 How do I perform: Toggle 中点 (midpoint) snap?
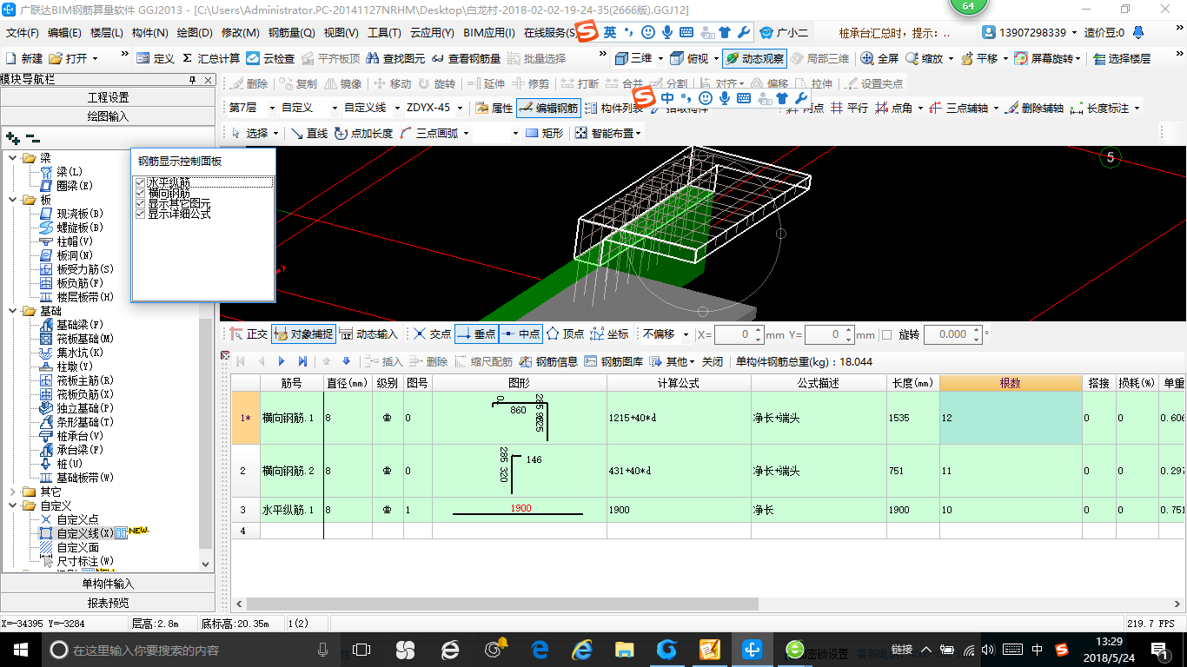click(x=521, y=334)
